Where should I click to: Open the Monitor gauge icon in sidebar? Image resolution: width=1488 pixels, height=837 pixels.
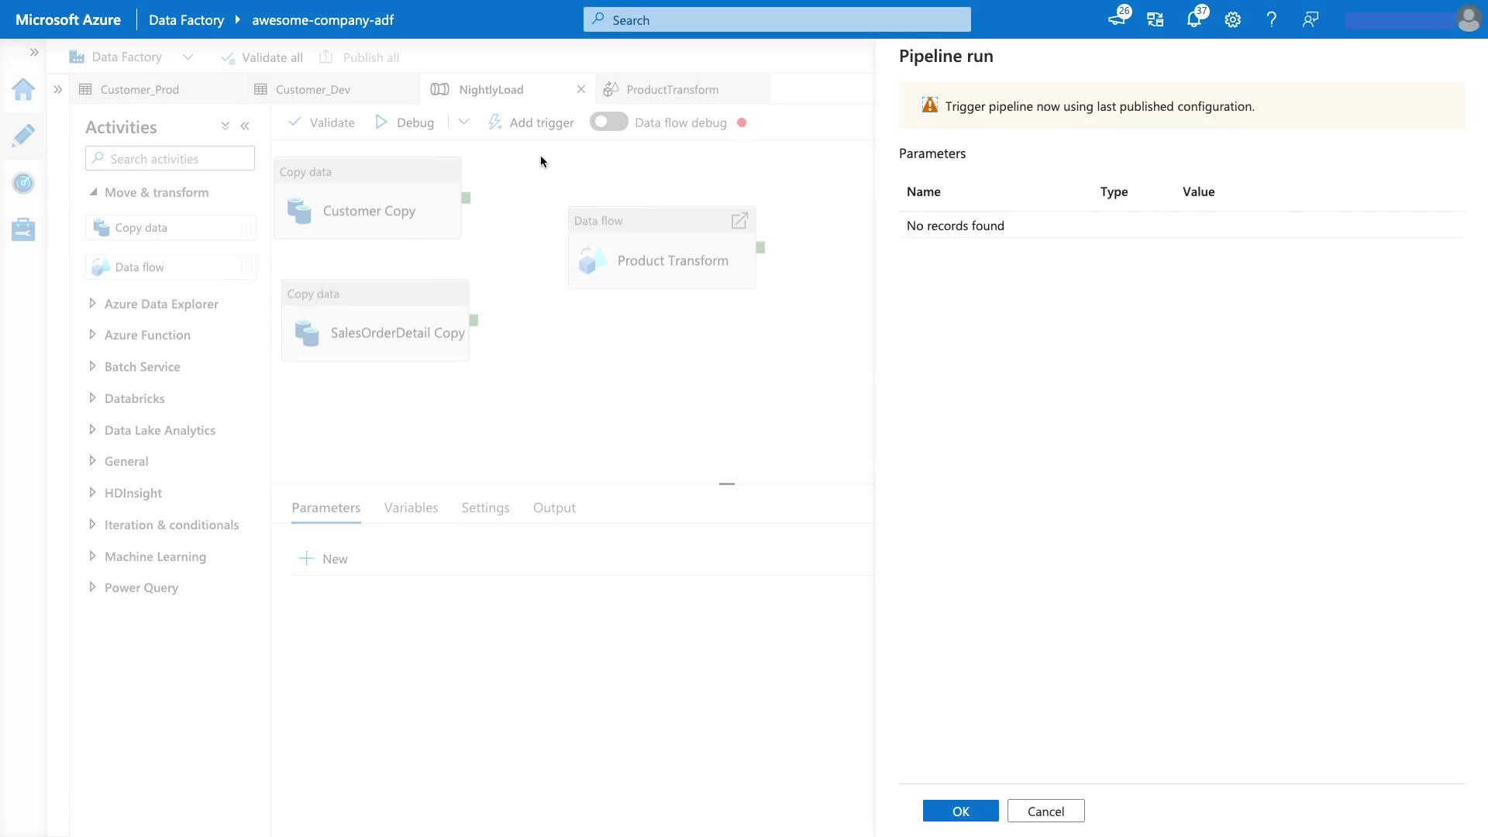pos(23,183)
